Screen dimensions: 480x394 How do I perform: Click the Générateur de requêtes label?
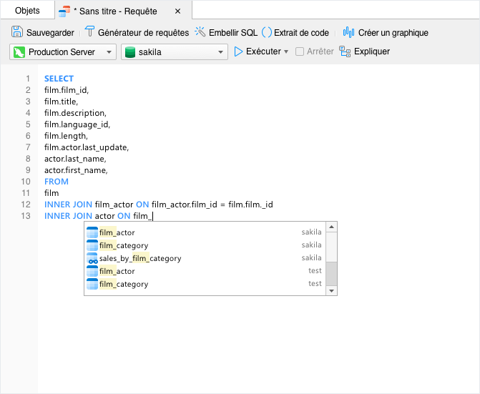(143, 32)
